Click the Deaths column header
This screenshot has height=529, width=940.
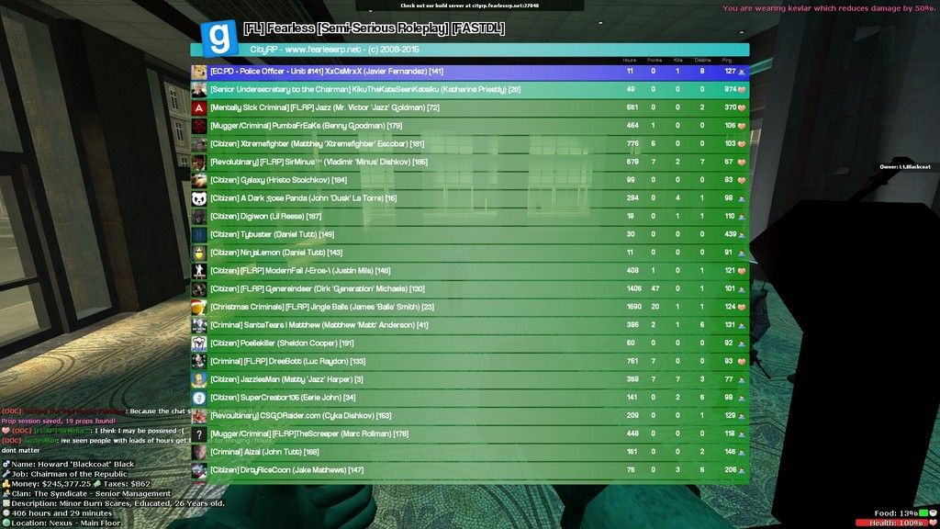click(x=702, y=60)
